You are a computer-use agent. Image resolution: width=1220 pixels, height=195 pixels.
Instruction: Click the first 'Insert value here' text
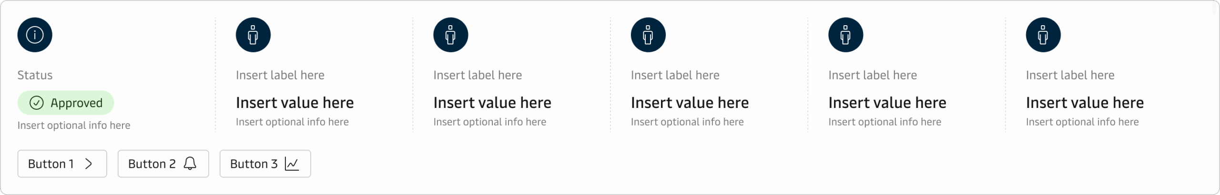click(x=295, y=103)
